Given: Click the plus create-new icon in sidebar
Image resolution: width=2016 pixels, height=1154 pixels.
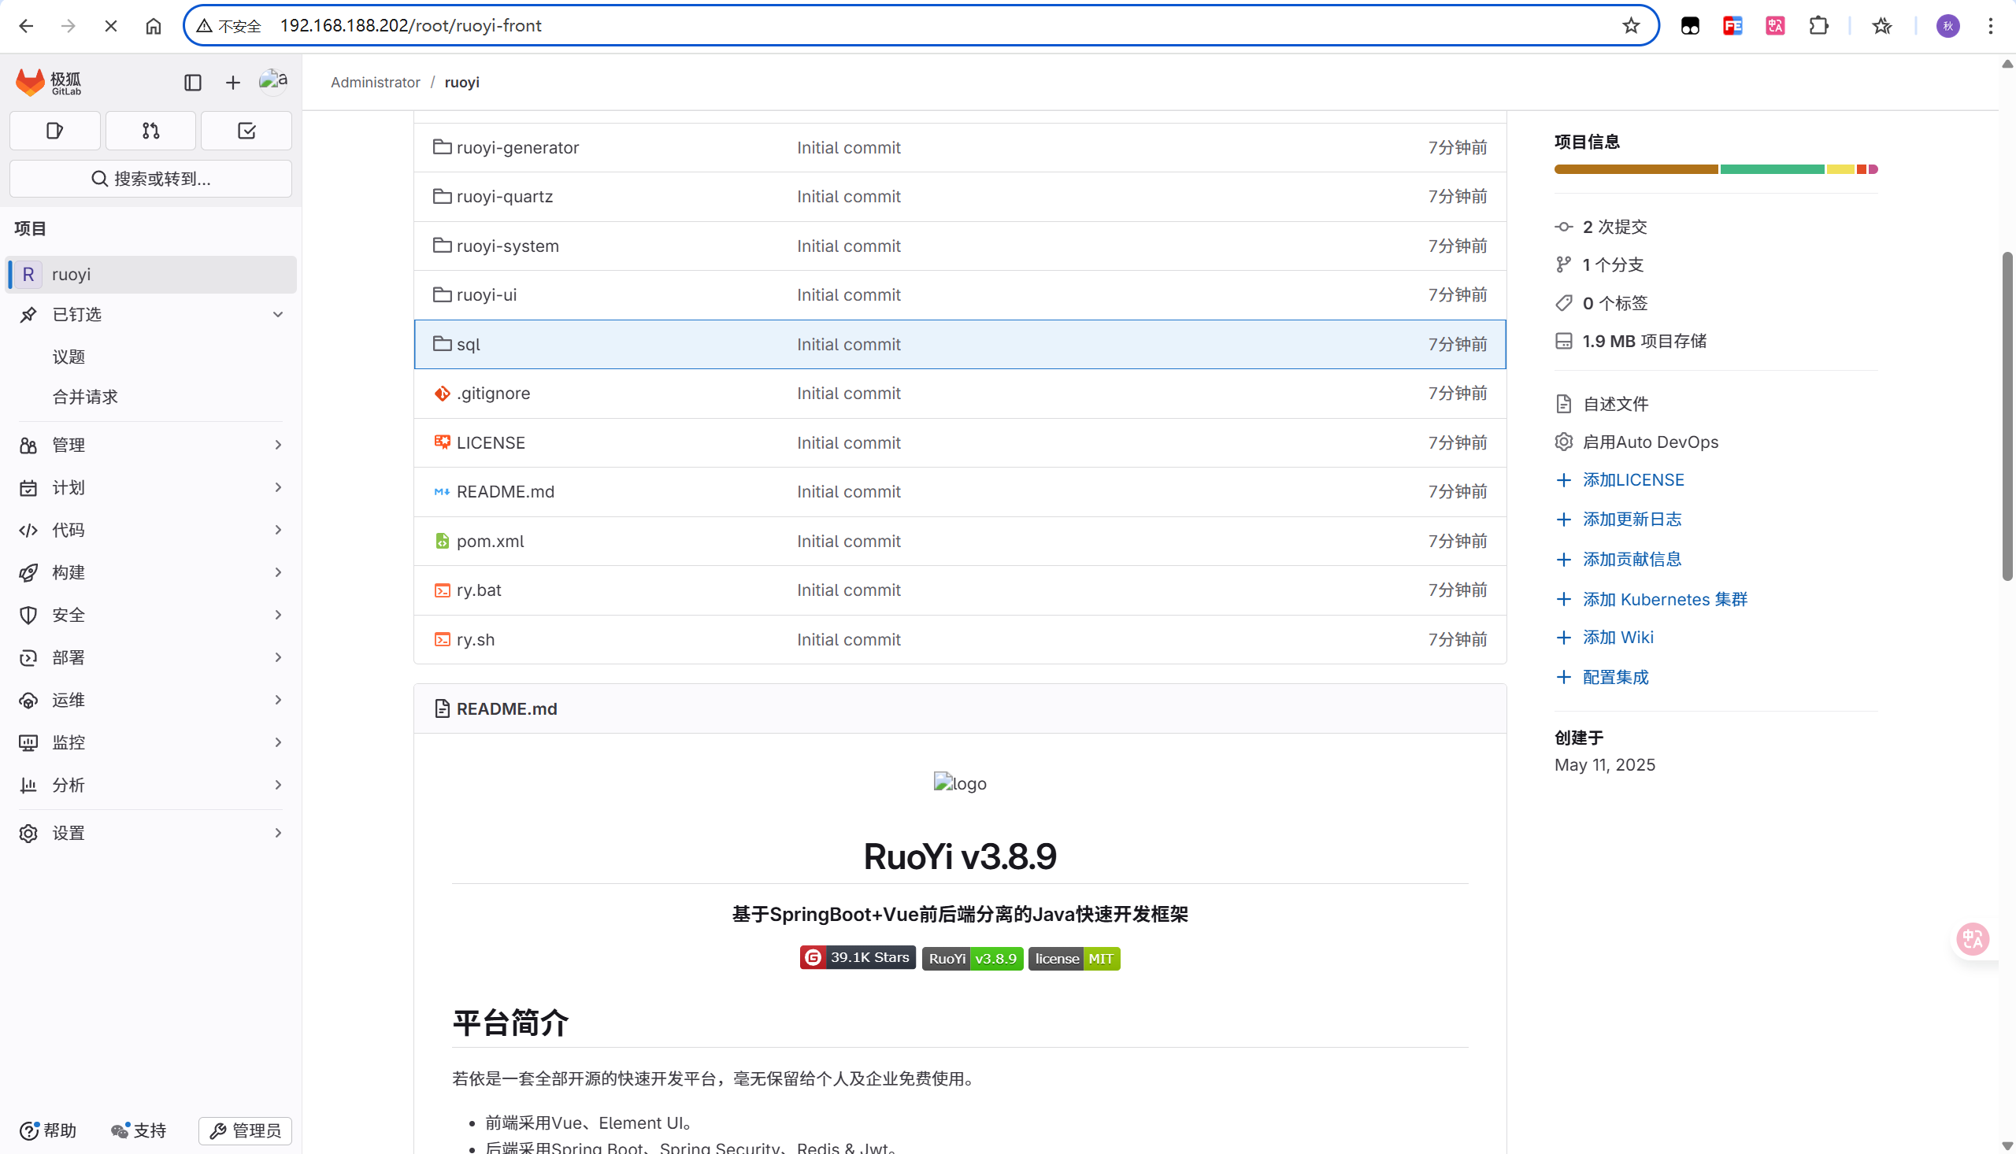Looking at the screenshot, I should (232, 83).
